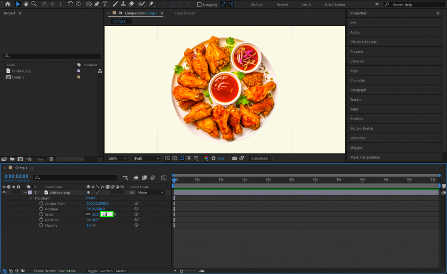Click Reset on the Transform properties
The width and height of the screenshot is (447, 274).
click(x=90, y=198)
